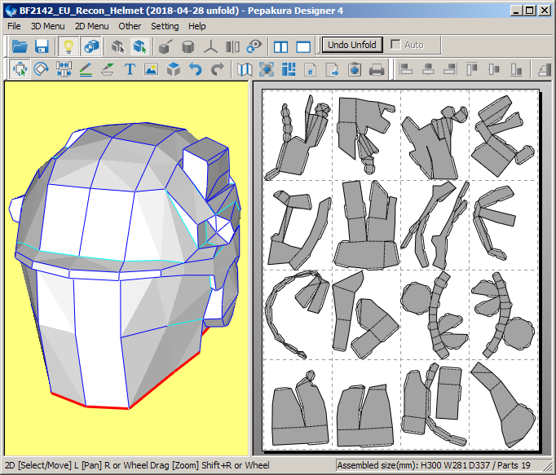Toggle the light bulb lighting button
556x475 pixels.
[x=68, y=46]
